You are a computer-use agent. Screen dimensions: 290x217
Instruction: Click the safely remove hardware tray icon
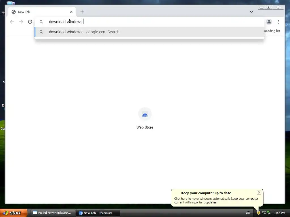pos(269,213)
